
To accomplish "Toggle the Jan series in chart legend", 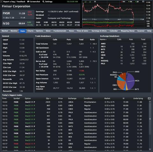I will coord(137,2).
